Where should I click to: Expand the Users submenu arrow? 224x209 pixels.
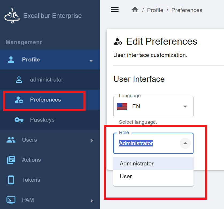(92, 141)
